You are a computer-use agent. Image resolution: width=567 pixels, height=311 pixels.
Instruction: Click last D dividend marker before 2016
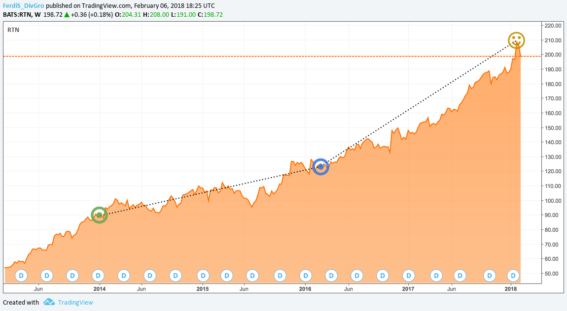click(x=280, y=276)
